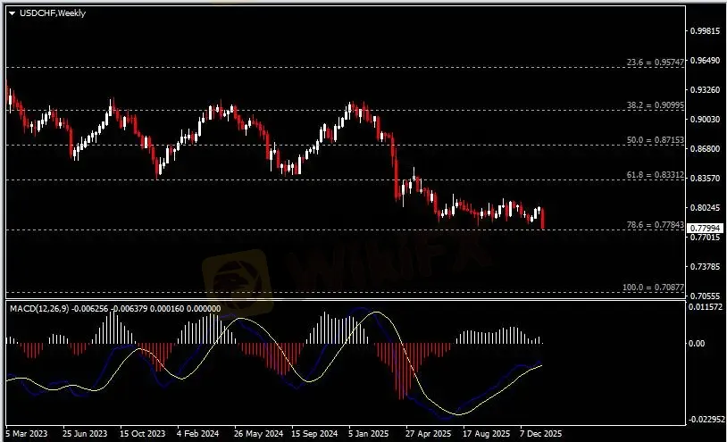Click the 26 May 2024 date label
727x442 pixels.
(x=257, y=433)
